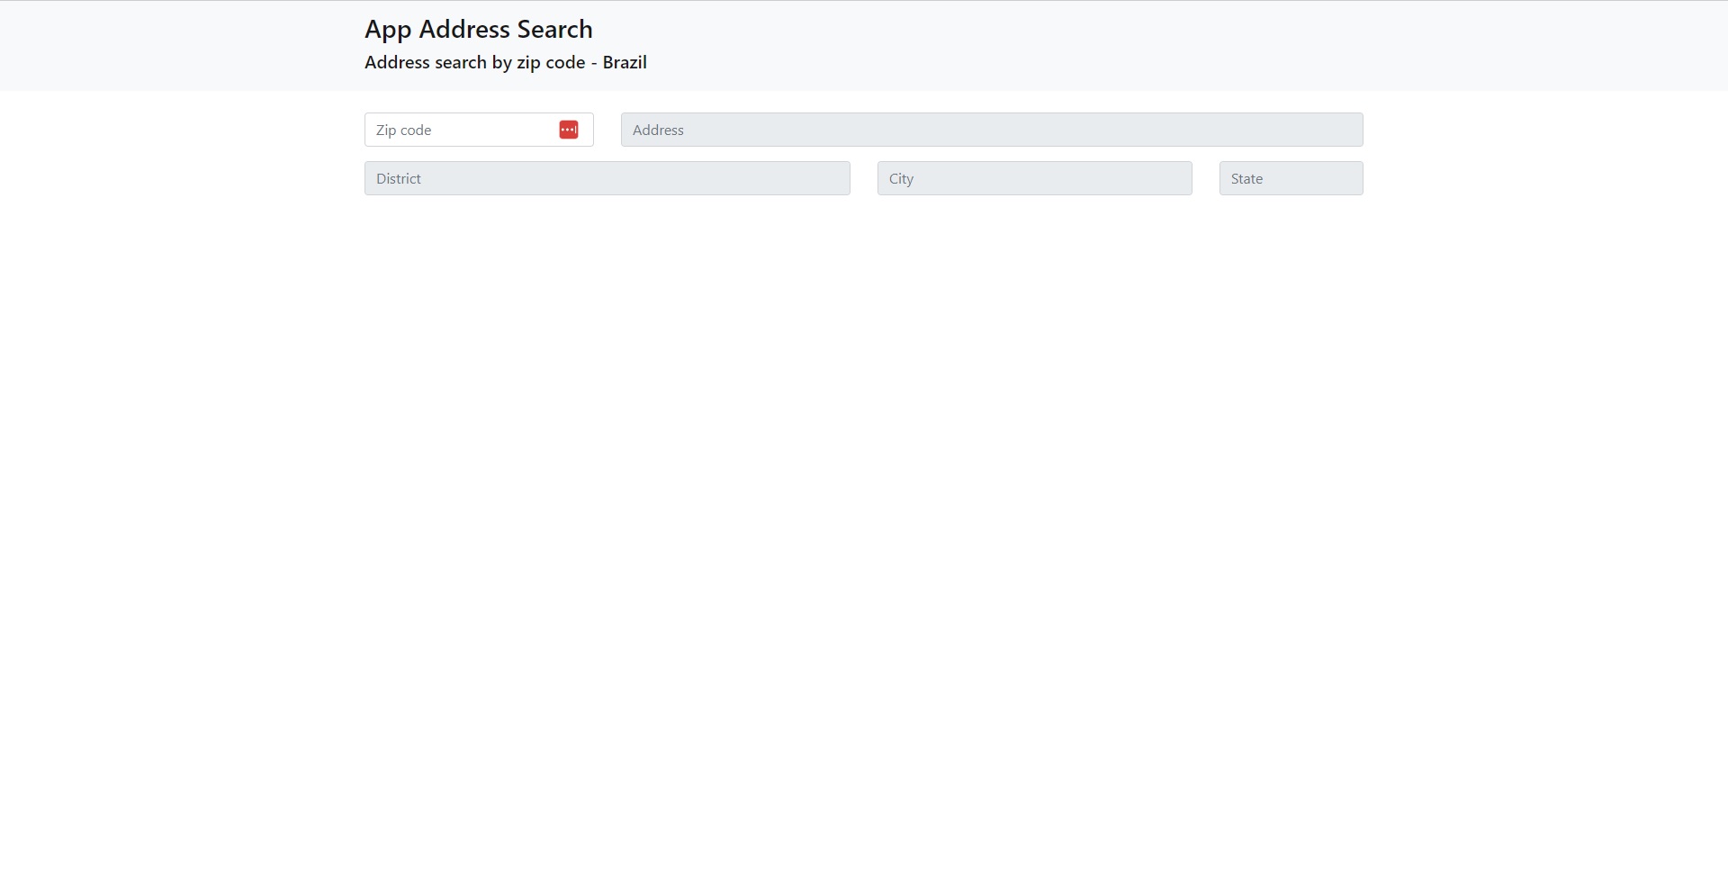The width and height of the screenshot is (1728, 882).
Task: Click the City field
Action: [1034, 178]
